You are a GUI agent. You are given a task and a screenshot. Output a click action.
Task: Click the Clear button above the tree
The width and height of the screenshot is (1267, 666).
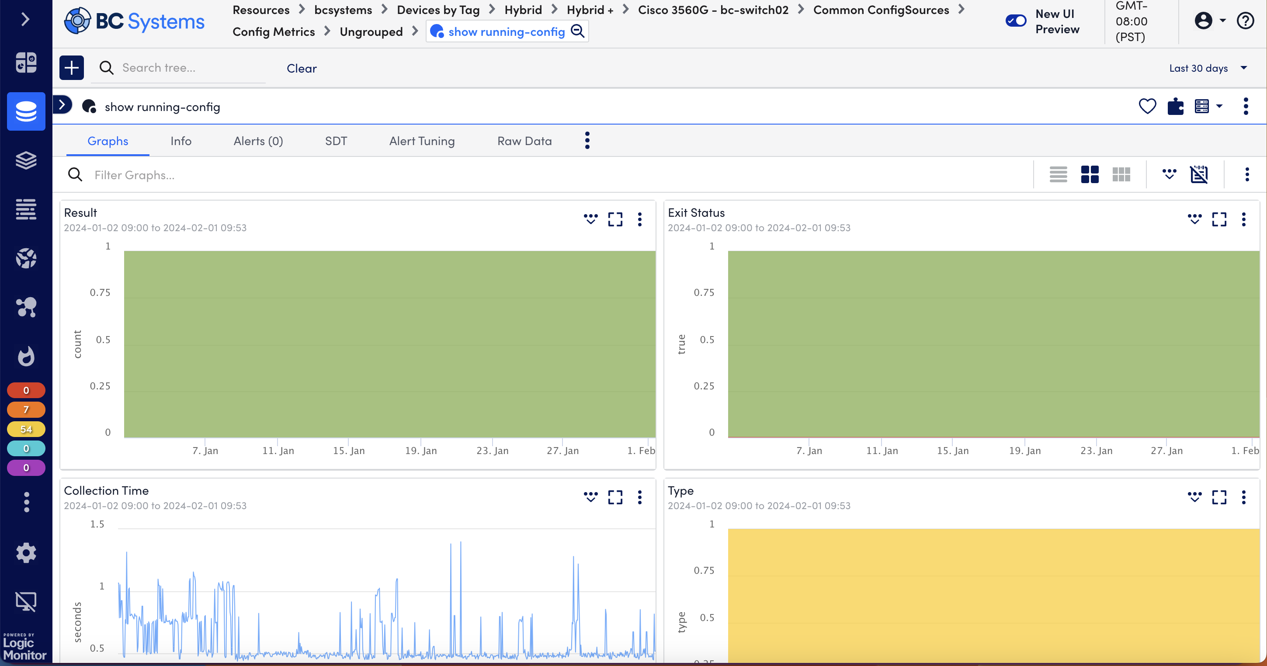(x=302, y=68)
